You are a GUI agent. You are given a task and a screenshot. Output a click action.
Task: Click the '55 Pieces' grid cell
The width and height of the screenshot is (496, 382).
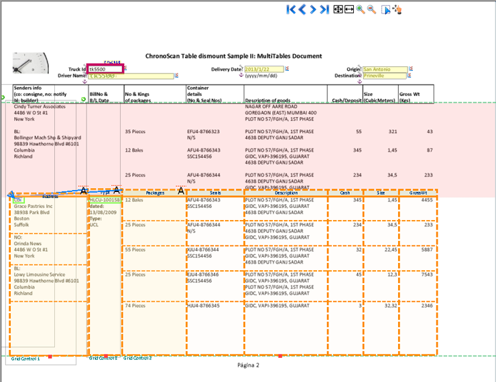(135, 250)
